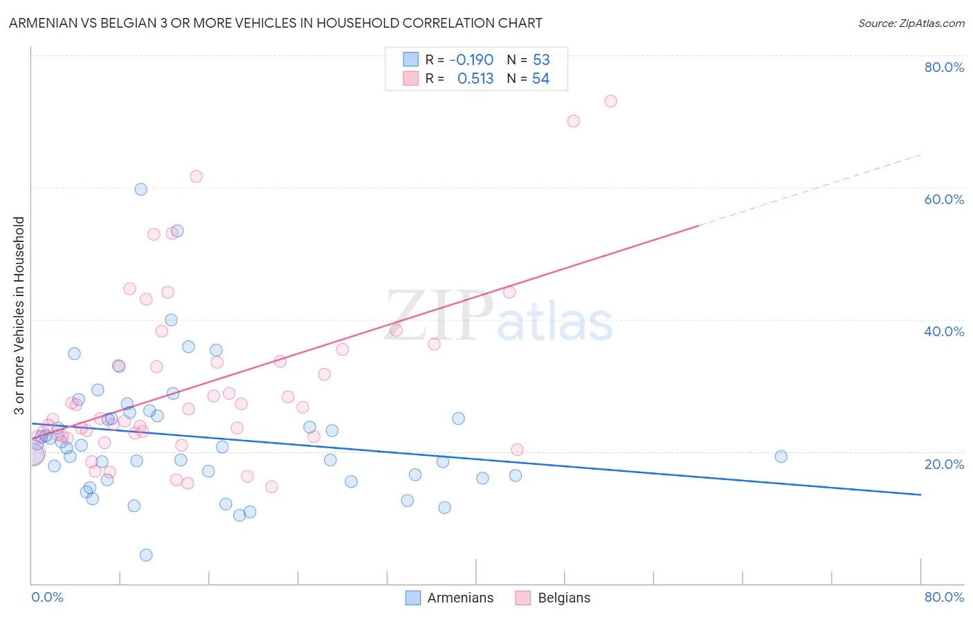Click the chart title text

275,23
